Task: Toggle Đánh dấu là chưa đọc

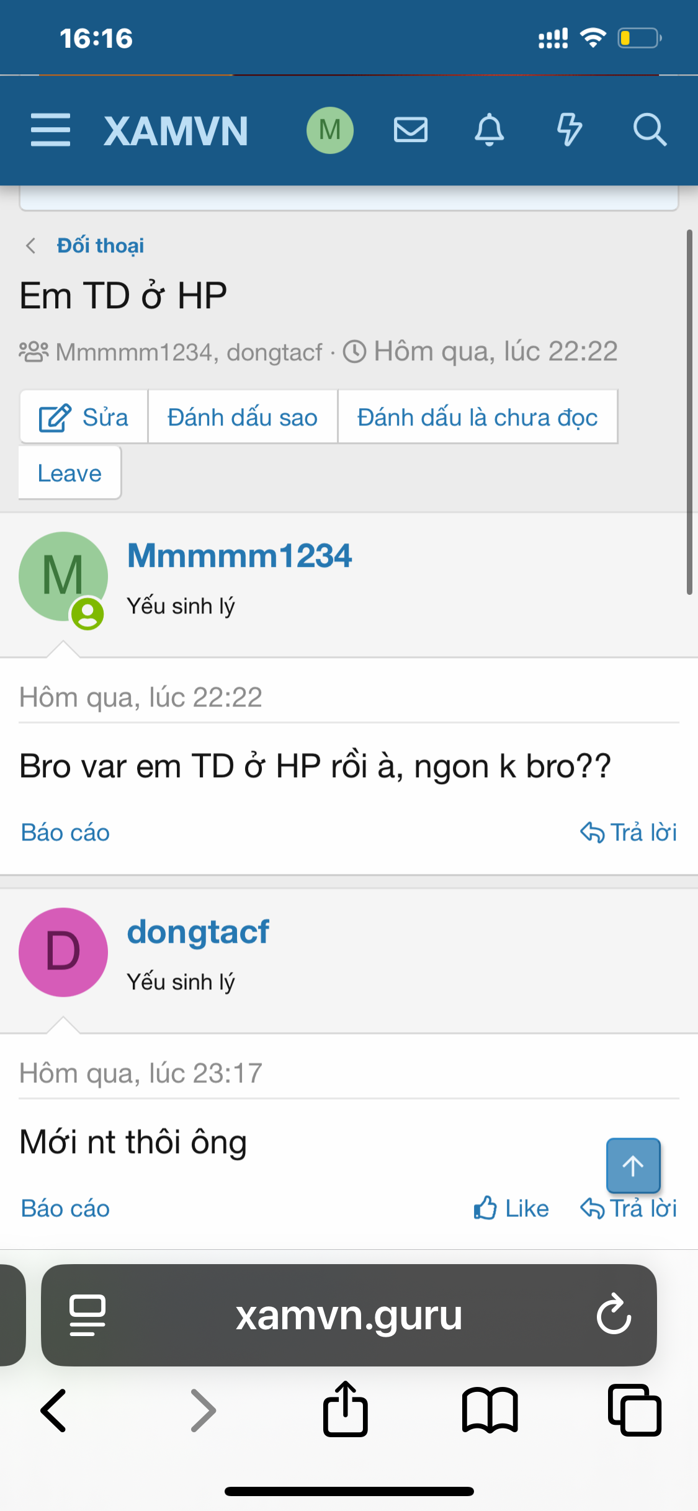Action: pyautogui.click(x=477, y=417)
